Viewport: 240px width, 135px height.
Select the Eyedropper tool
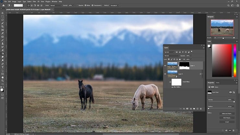pos(3,33)
